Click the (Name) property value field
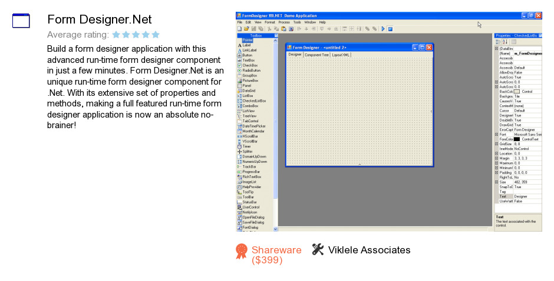 tap(527, 53)
